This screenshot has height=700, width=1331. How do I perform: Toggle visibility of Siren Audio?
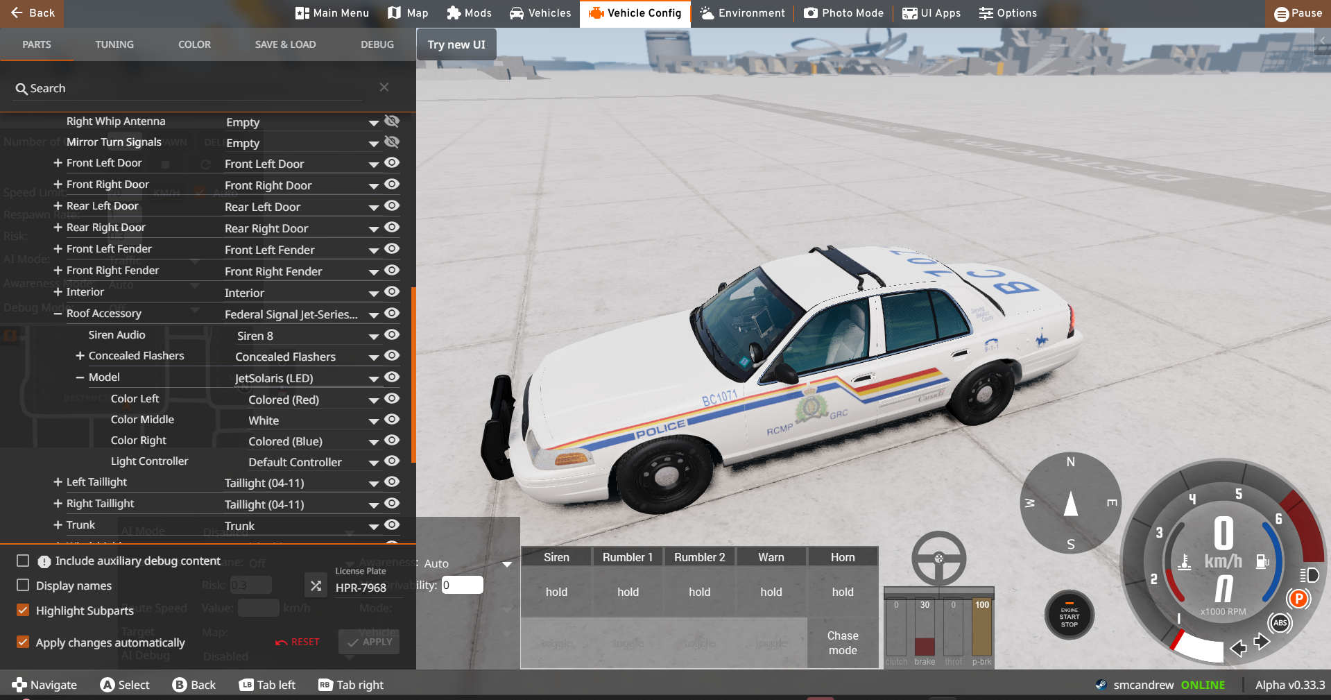tap(392, 334)
